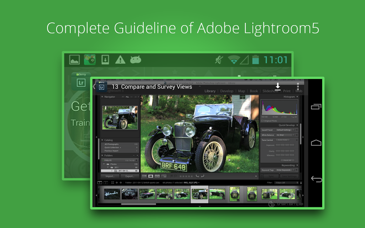The image size is (365, 228).
Task: Click main window display button 1
Action: coord(99,183)
